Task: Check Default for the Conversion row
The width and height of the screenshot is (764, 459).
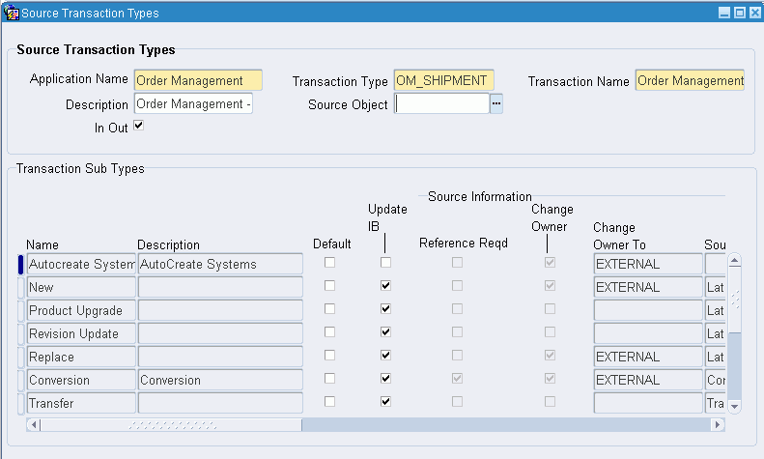Action: pos(330,378)
